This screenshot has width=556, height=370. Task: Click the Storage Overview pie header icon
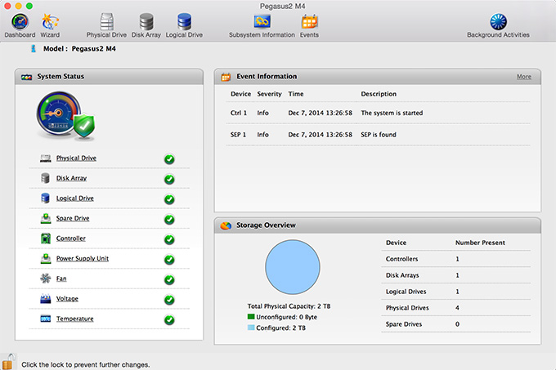(226, 225)
